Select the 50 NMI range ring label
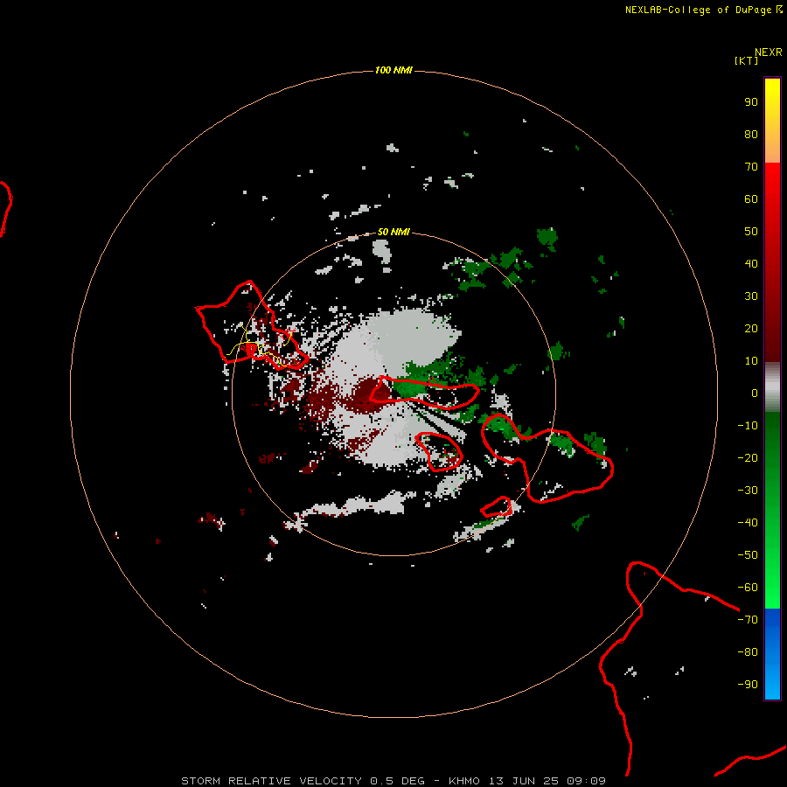The image size is (787, 787). (x=393, y=232)
